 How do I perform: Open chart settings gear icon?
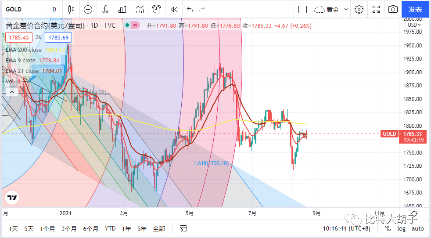(359, 9)
